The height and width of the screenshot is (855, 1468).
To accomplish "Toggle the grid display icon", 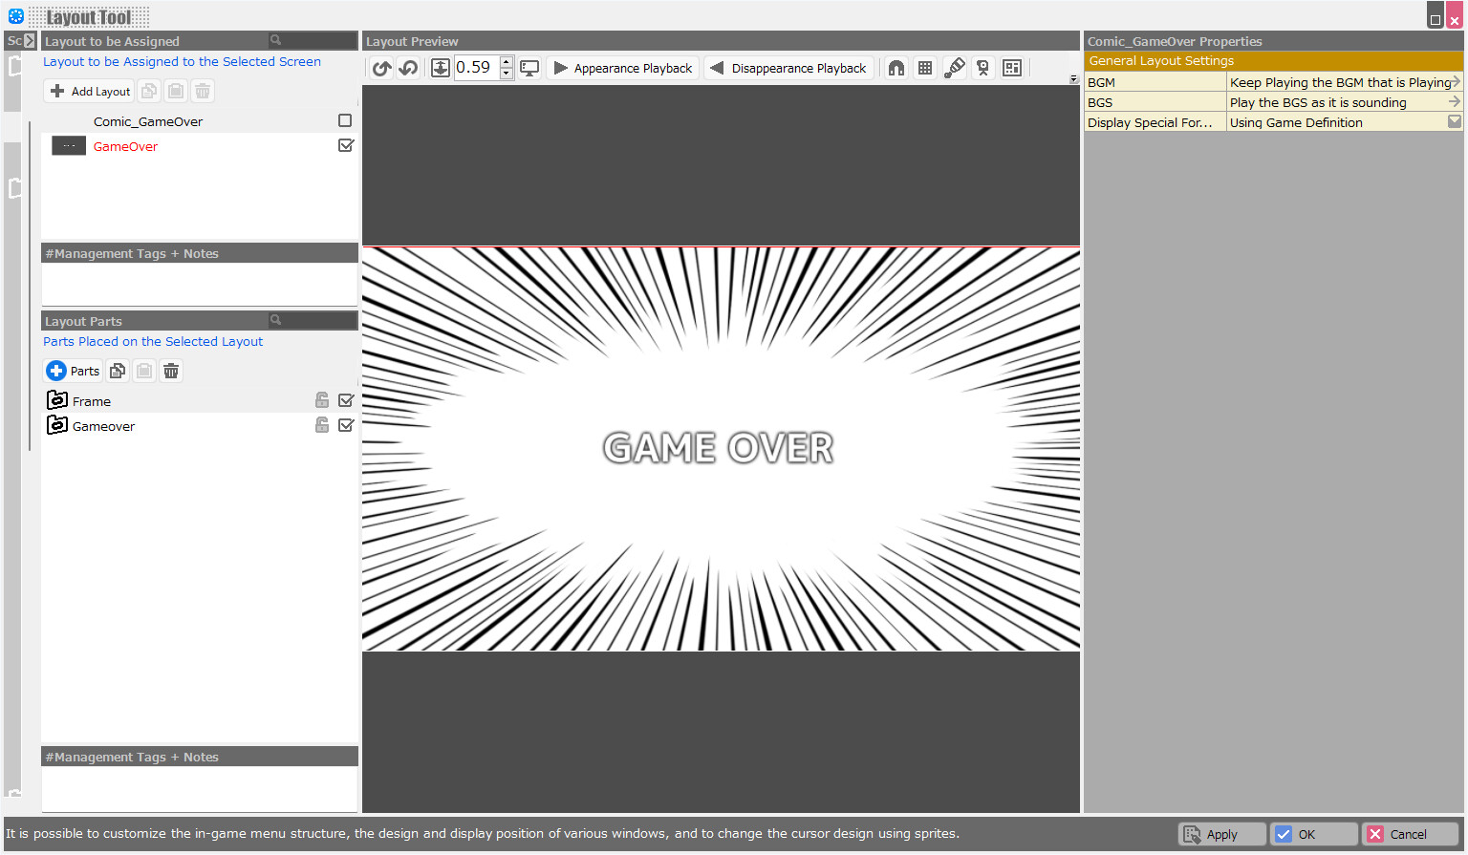I will 925,67.
